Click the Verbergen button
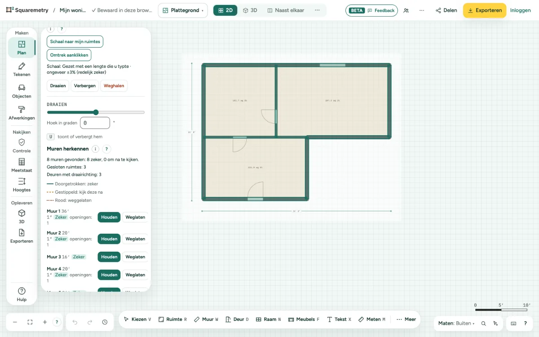The width and height of the screenshot is (539, 337). [85, 86]
